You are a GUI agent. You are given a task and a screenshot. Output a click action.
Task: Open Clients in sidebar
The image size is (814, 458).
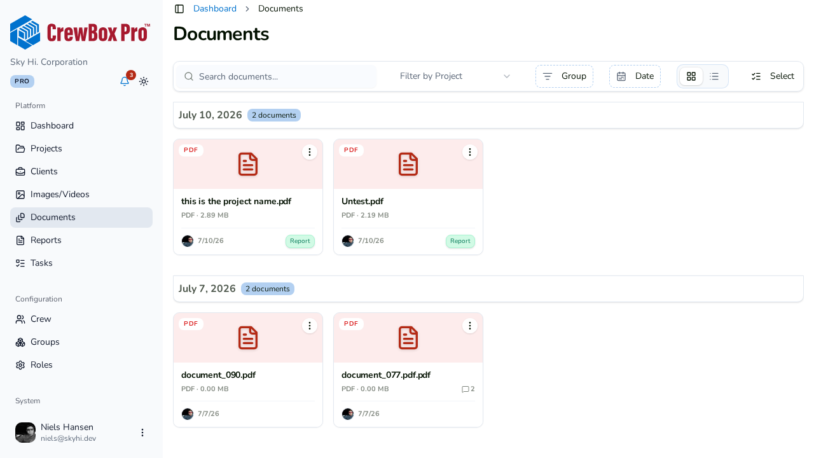81,172
